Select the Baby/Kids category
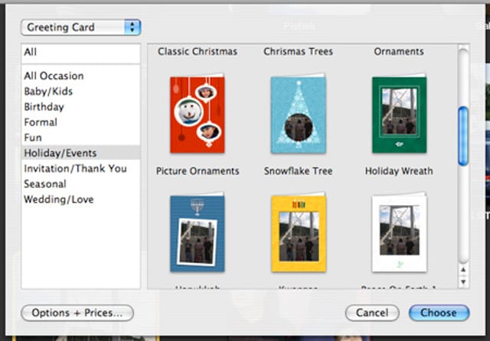490x341 pixels. [80, 91]
